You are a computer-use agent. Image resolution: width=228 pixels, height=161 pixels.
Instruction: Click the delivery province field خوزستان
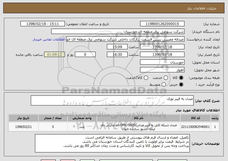click(x=162, y=62)
